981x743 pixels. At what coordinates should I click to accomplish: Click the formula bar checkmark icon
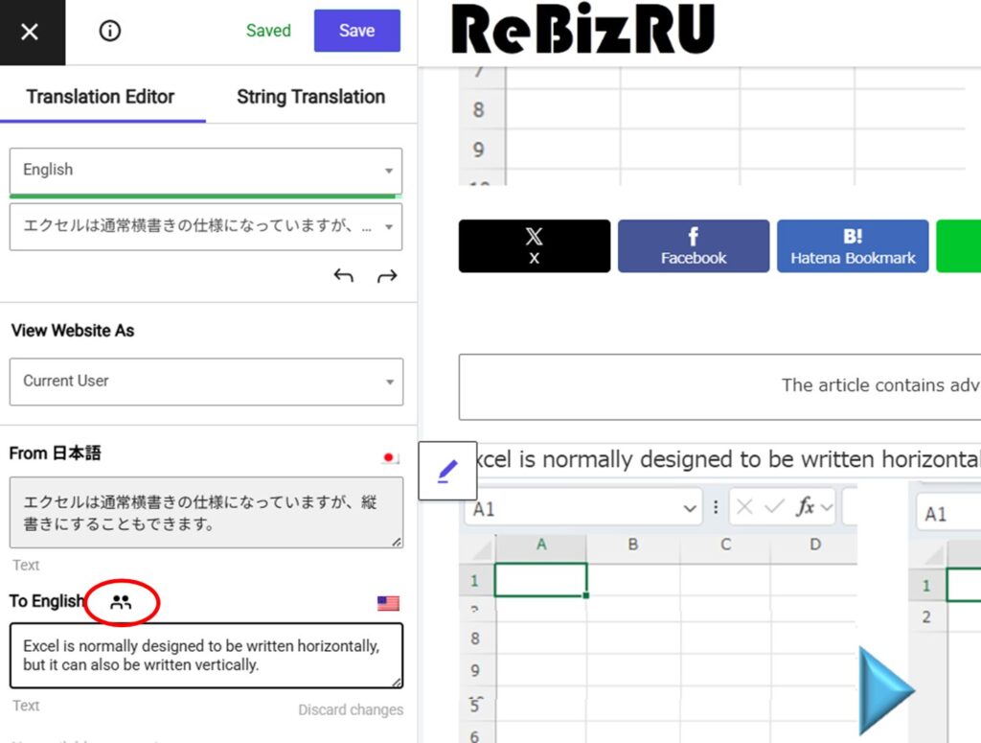pyautogui.click(x=774, y=506)
